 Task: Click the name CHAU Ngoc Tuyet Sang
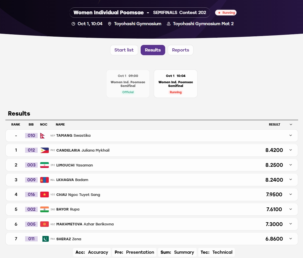tap(78, 195)
